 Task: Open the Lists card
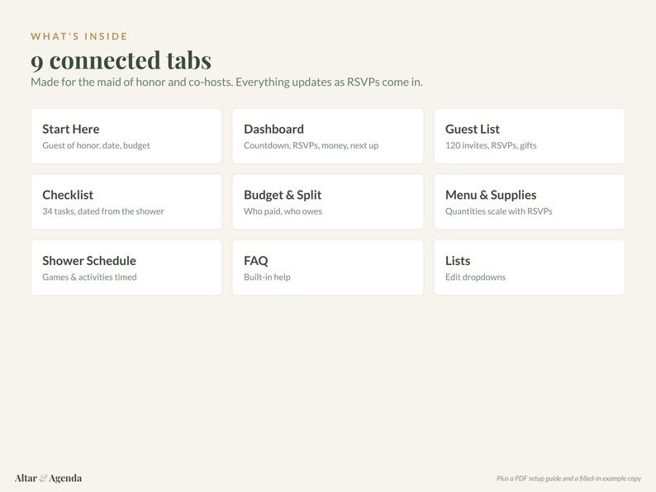[530, 267]
